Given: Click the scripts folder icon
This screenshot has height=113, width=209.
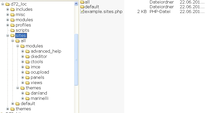Looking at the screenshot, I should pos(12,30).
